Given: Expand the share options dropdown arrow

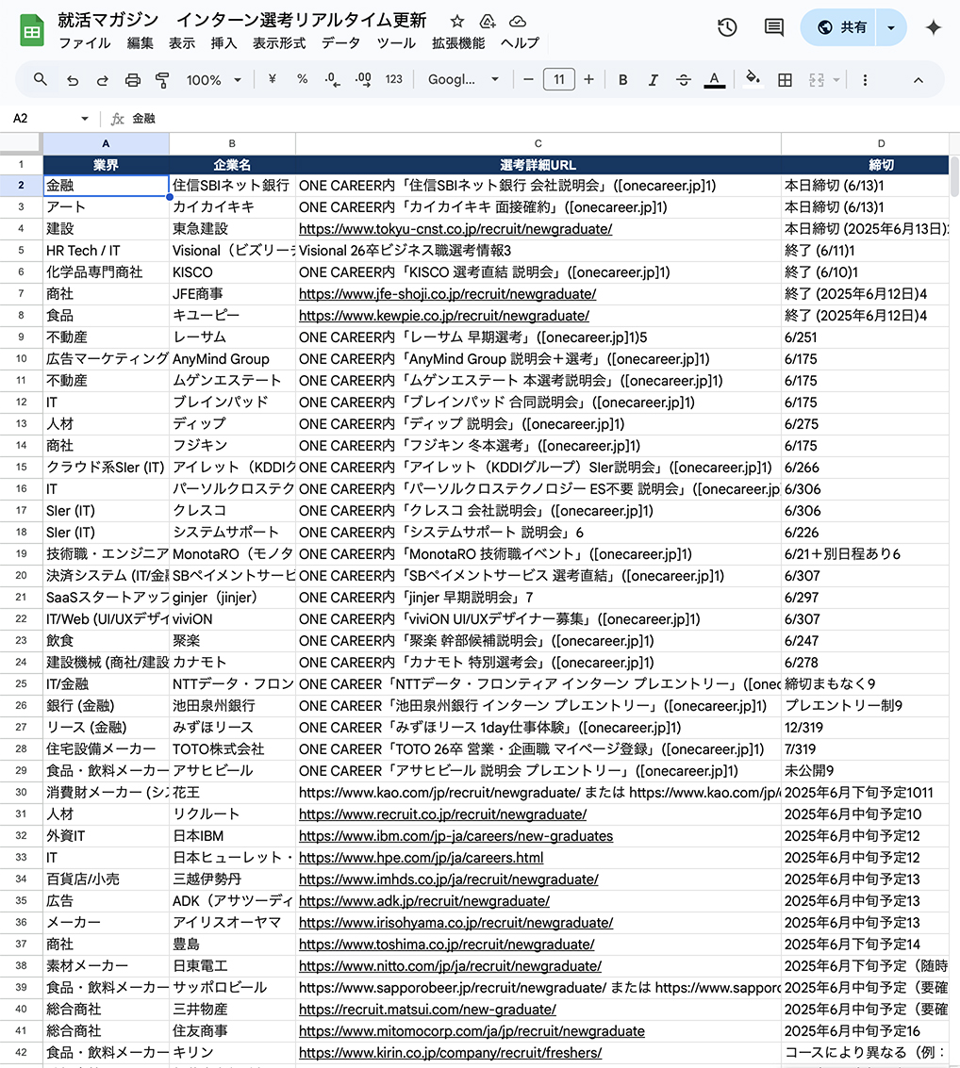Looking at the screenshot, I should (891, 27).
